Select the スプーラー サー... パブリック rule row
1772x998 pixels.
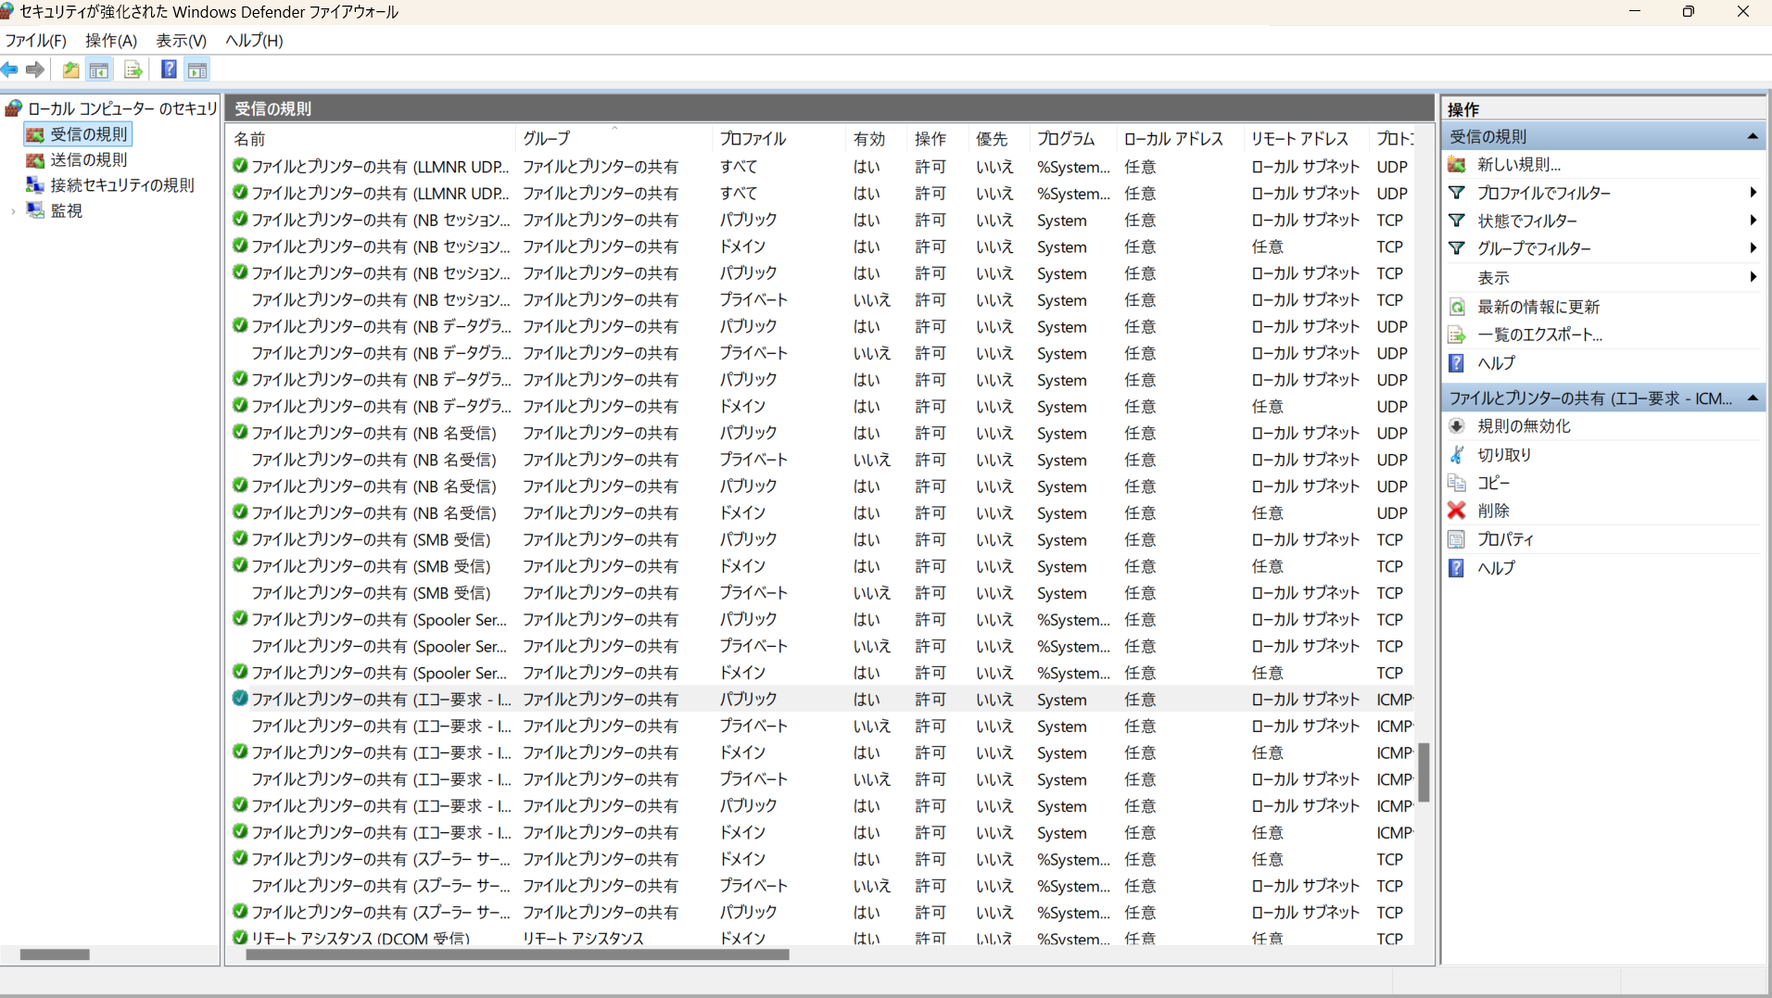(821, 913)
